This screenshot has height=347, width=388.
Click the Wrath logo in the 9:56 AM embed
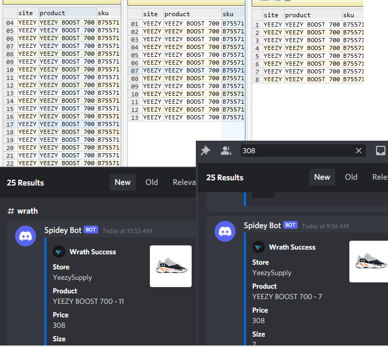point(258,247)
